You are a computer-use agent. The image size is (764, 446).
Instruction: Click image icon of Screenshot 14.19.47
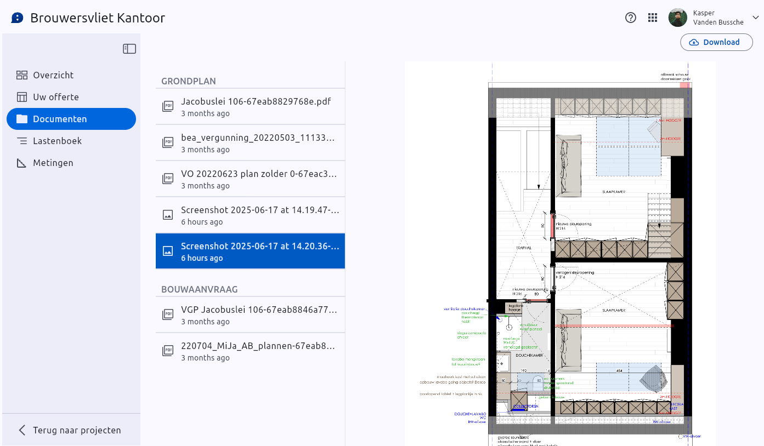pyautogui.click(x=168, y=215)
